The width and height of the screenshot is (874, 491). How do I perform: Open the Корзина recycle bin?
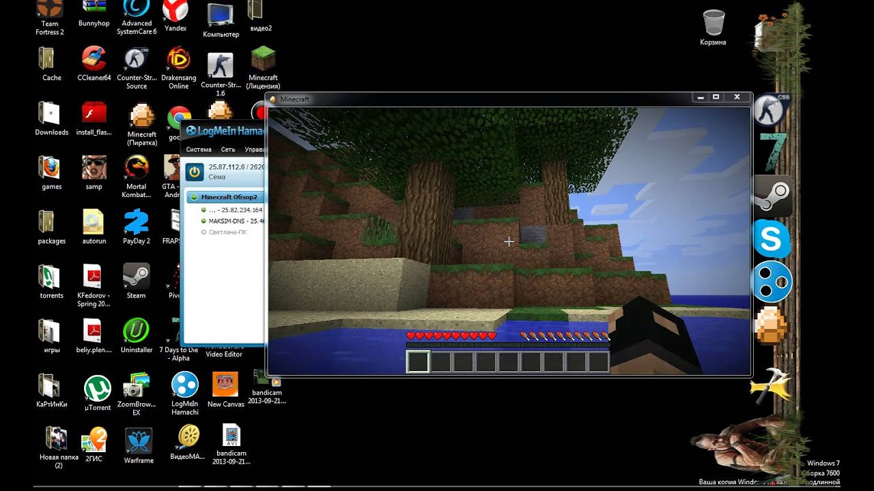[713, 28]
